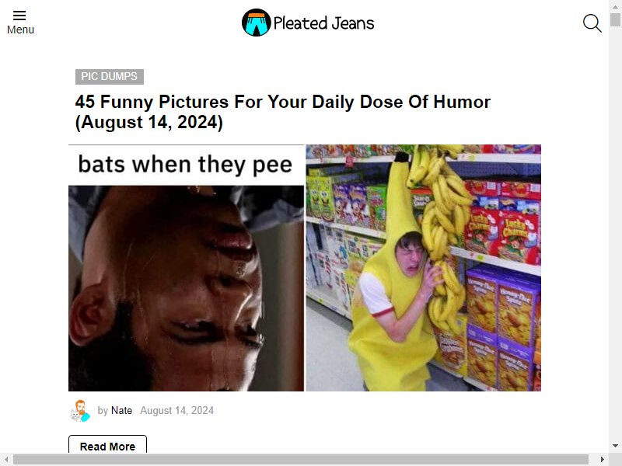
Task: Click the vertical scrollbar up arrow
Action: point(615,6)
